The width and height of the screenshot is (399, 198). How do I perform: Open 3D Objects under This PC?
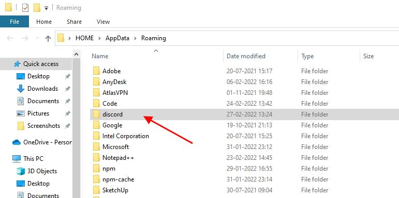coord(42,171)
